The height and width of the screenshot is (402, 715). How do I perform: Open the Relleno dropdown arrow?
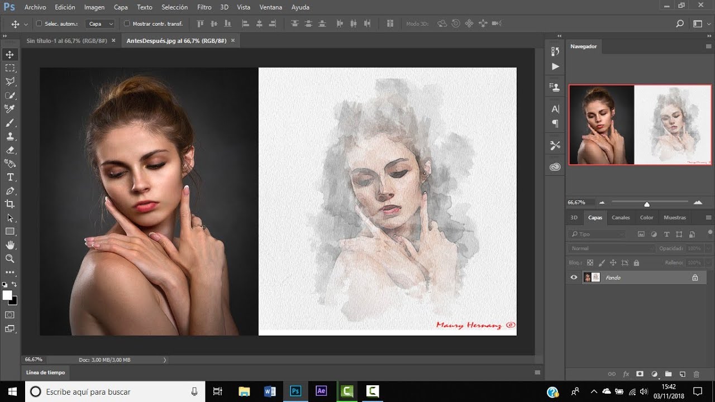click(709, 262)
